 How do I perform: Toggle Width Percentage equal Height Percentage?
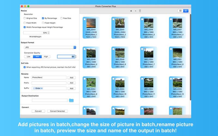25,27
